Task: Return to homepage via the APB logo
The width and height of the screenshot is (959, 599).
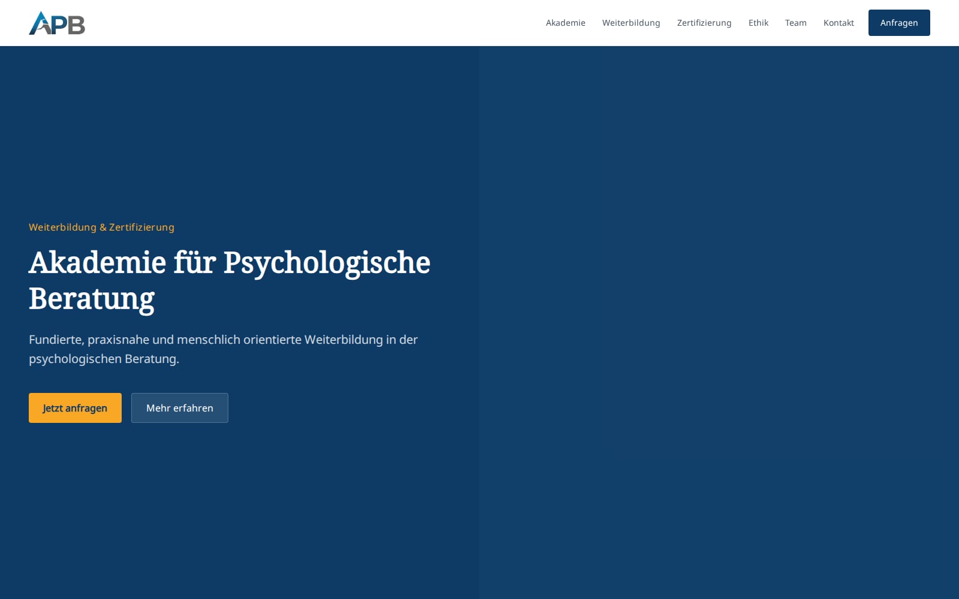Action: click(57, 23)
